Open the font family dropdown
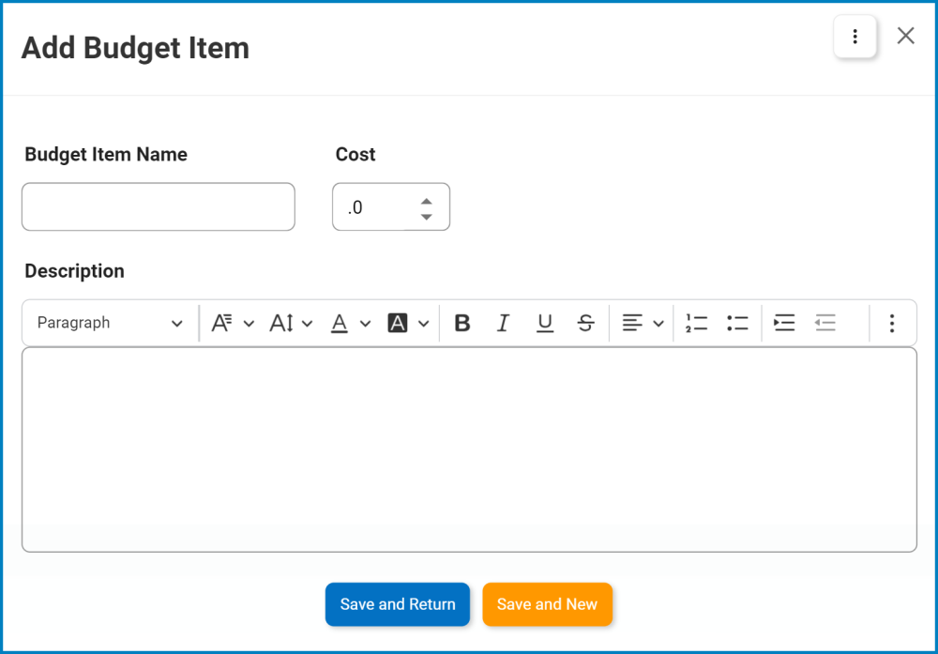The height and width of the screenshot is (654, 938). (x=233, y=324)
